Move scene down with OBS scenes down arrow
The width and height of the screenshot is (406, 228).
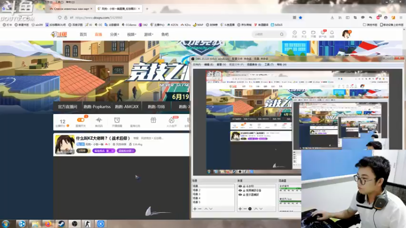coord(211,209)
